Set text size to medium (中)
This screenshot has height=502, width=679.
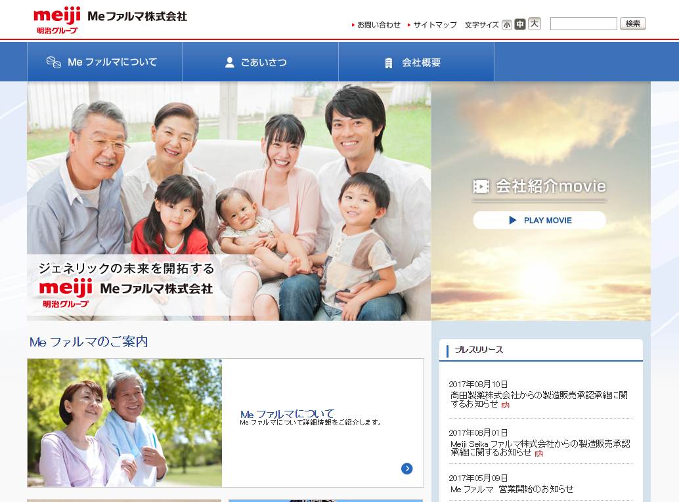519,24
